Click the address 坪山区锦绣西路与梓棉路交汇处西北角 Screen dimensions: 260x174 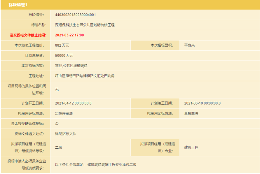(85, 76)
